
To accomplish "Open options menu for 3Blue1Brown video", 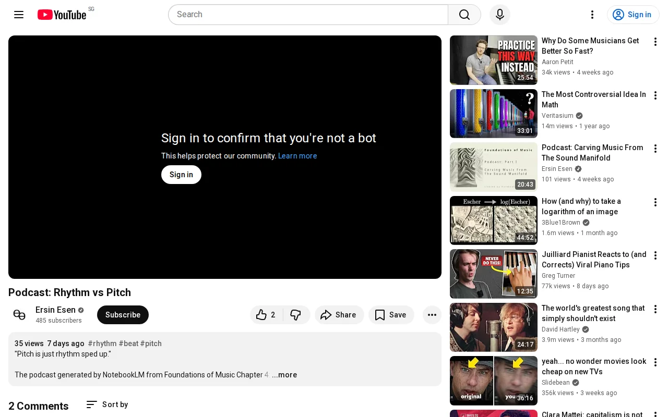I will [655, 202].
